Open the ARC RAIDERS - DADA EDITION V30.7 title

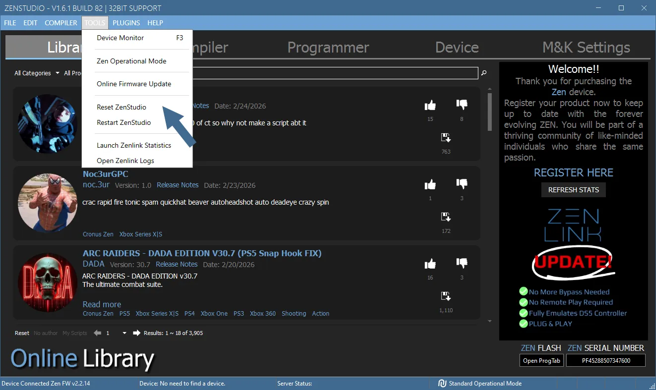202,253
